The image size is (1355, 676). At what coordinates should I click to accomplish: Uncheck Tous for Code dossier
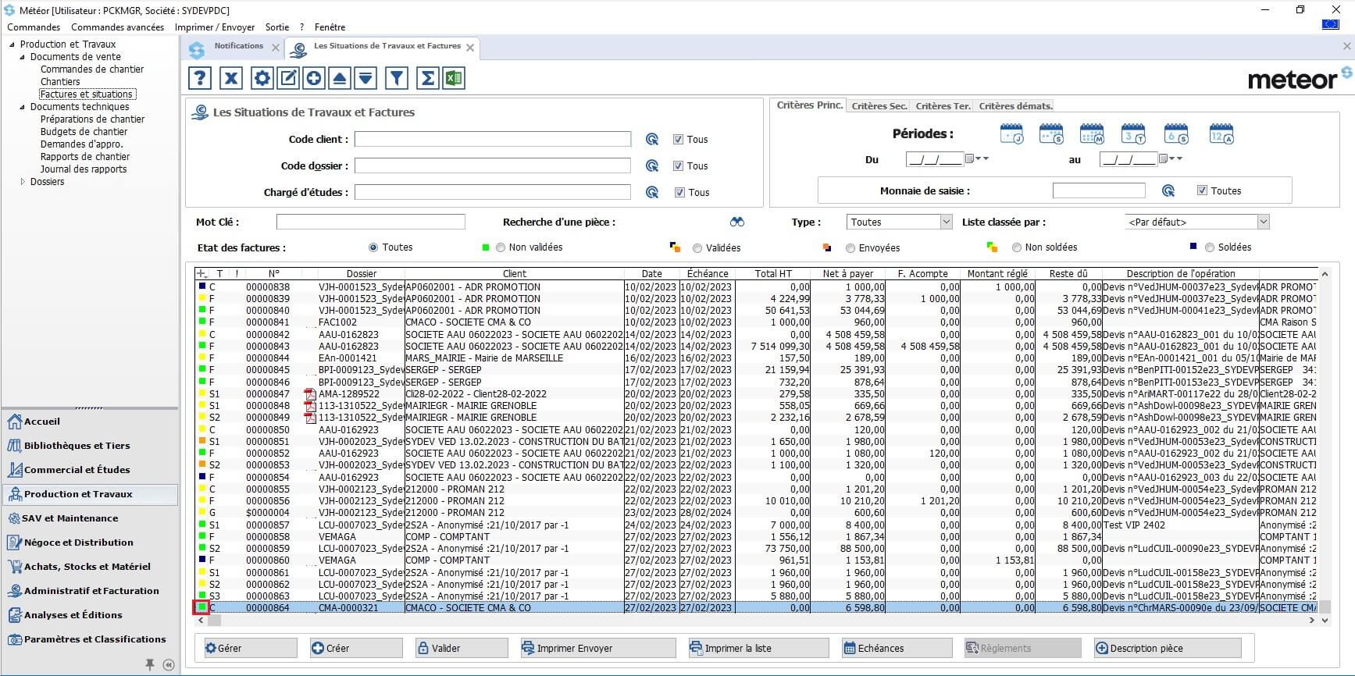point(678,166)
